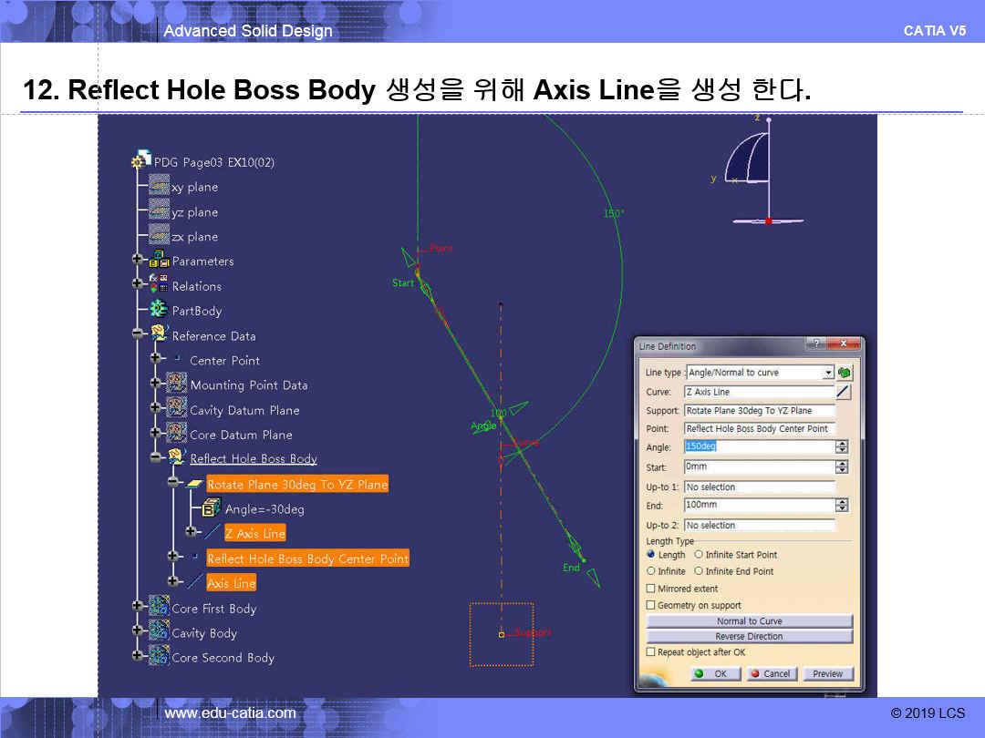The width and height of the screenshot is (985, 738).
Task: Check the Geometry on support option
Action: (650, 605)
